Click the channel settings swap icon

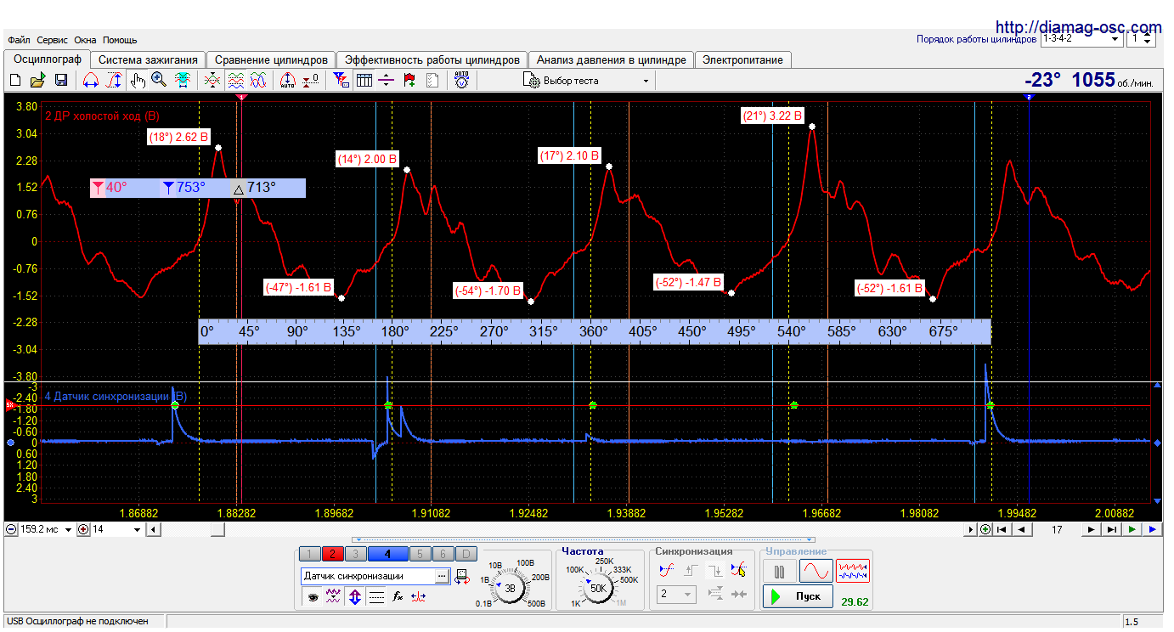(464, 577)
